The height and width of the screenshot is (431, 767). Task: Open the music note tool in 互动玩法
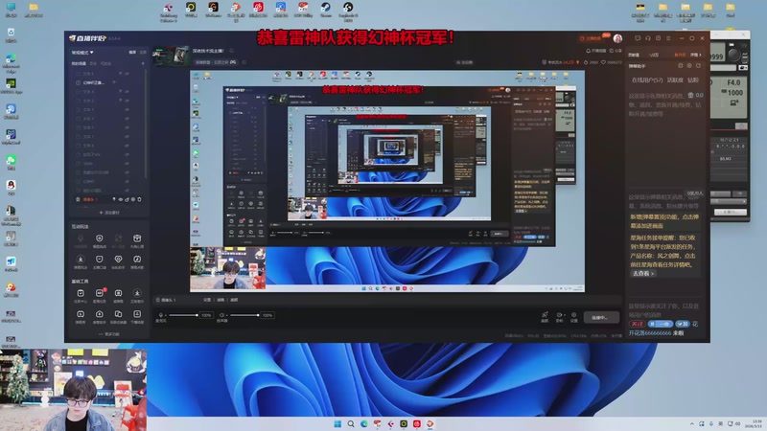click(x=137, y=259)
